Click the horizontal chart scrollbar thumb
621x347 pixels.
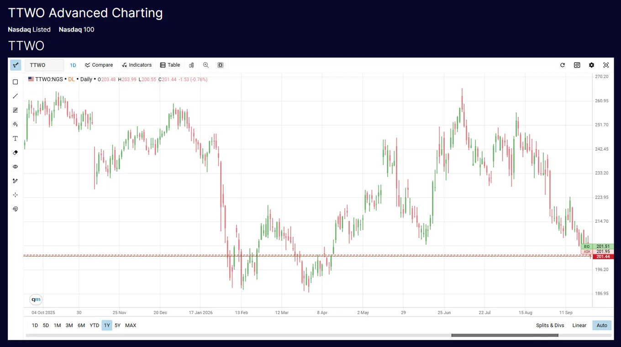(505, 335)
